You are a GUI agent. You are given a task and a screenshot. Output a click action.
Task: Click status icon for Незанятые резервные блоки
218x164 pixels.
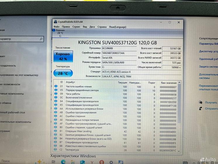point(55,139)
